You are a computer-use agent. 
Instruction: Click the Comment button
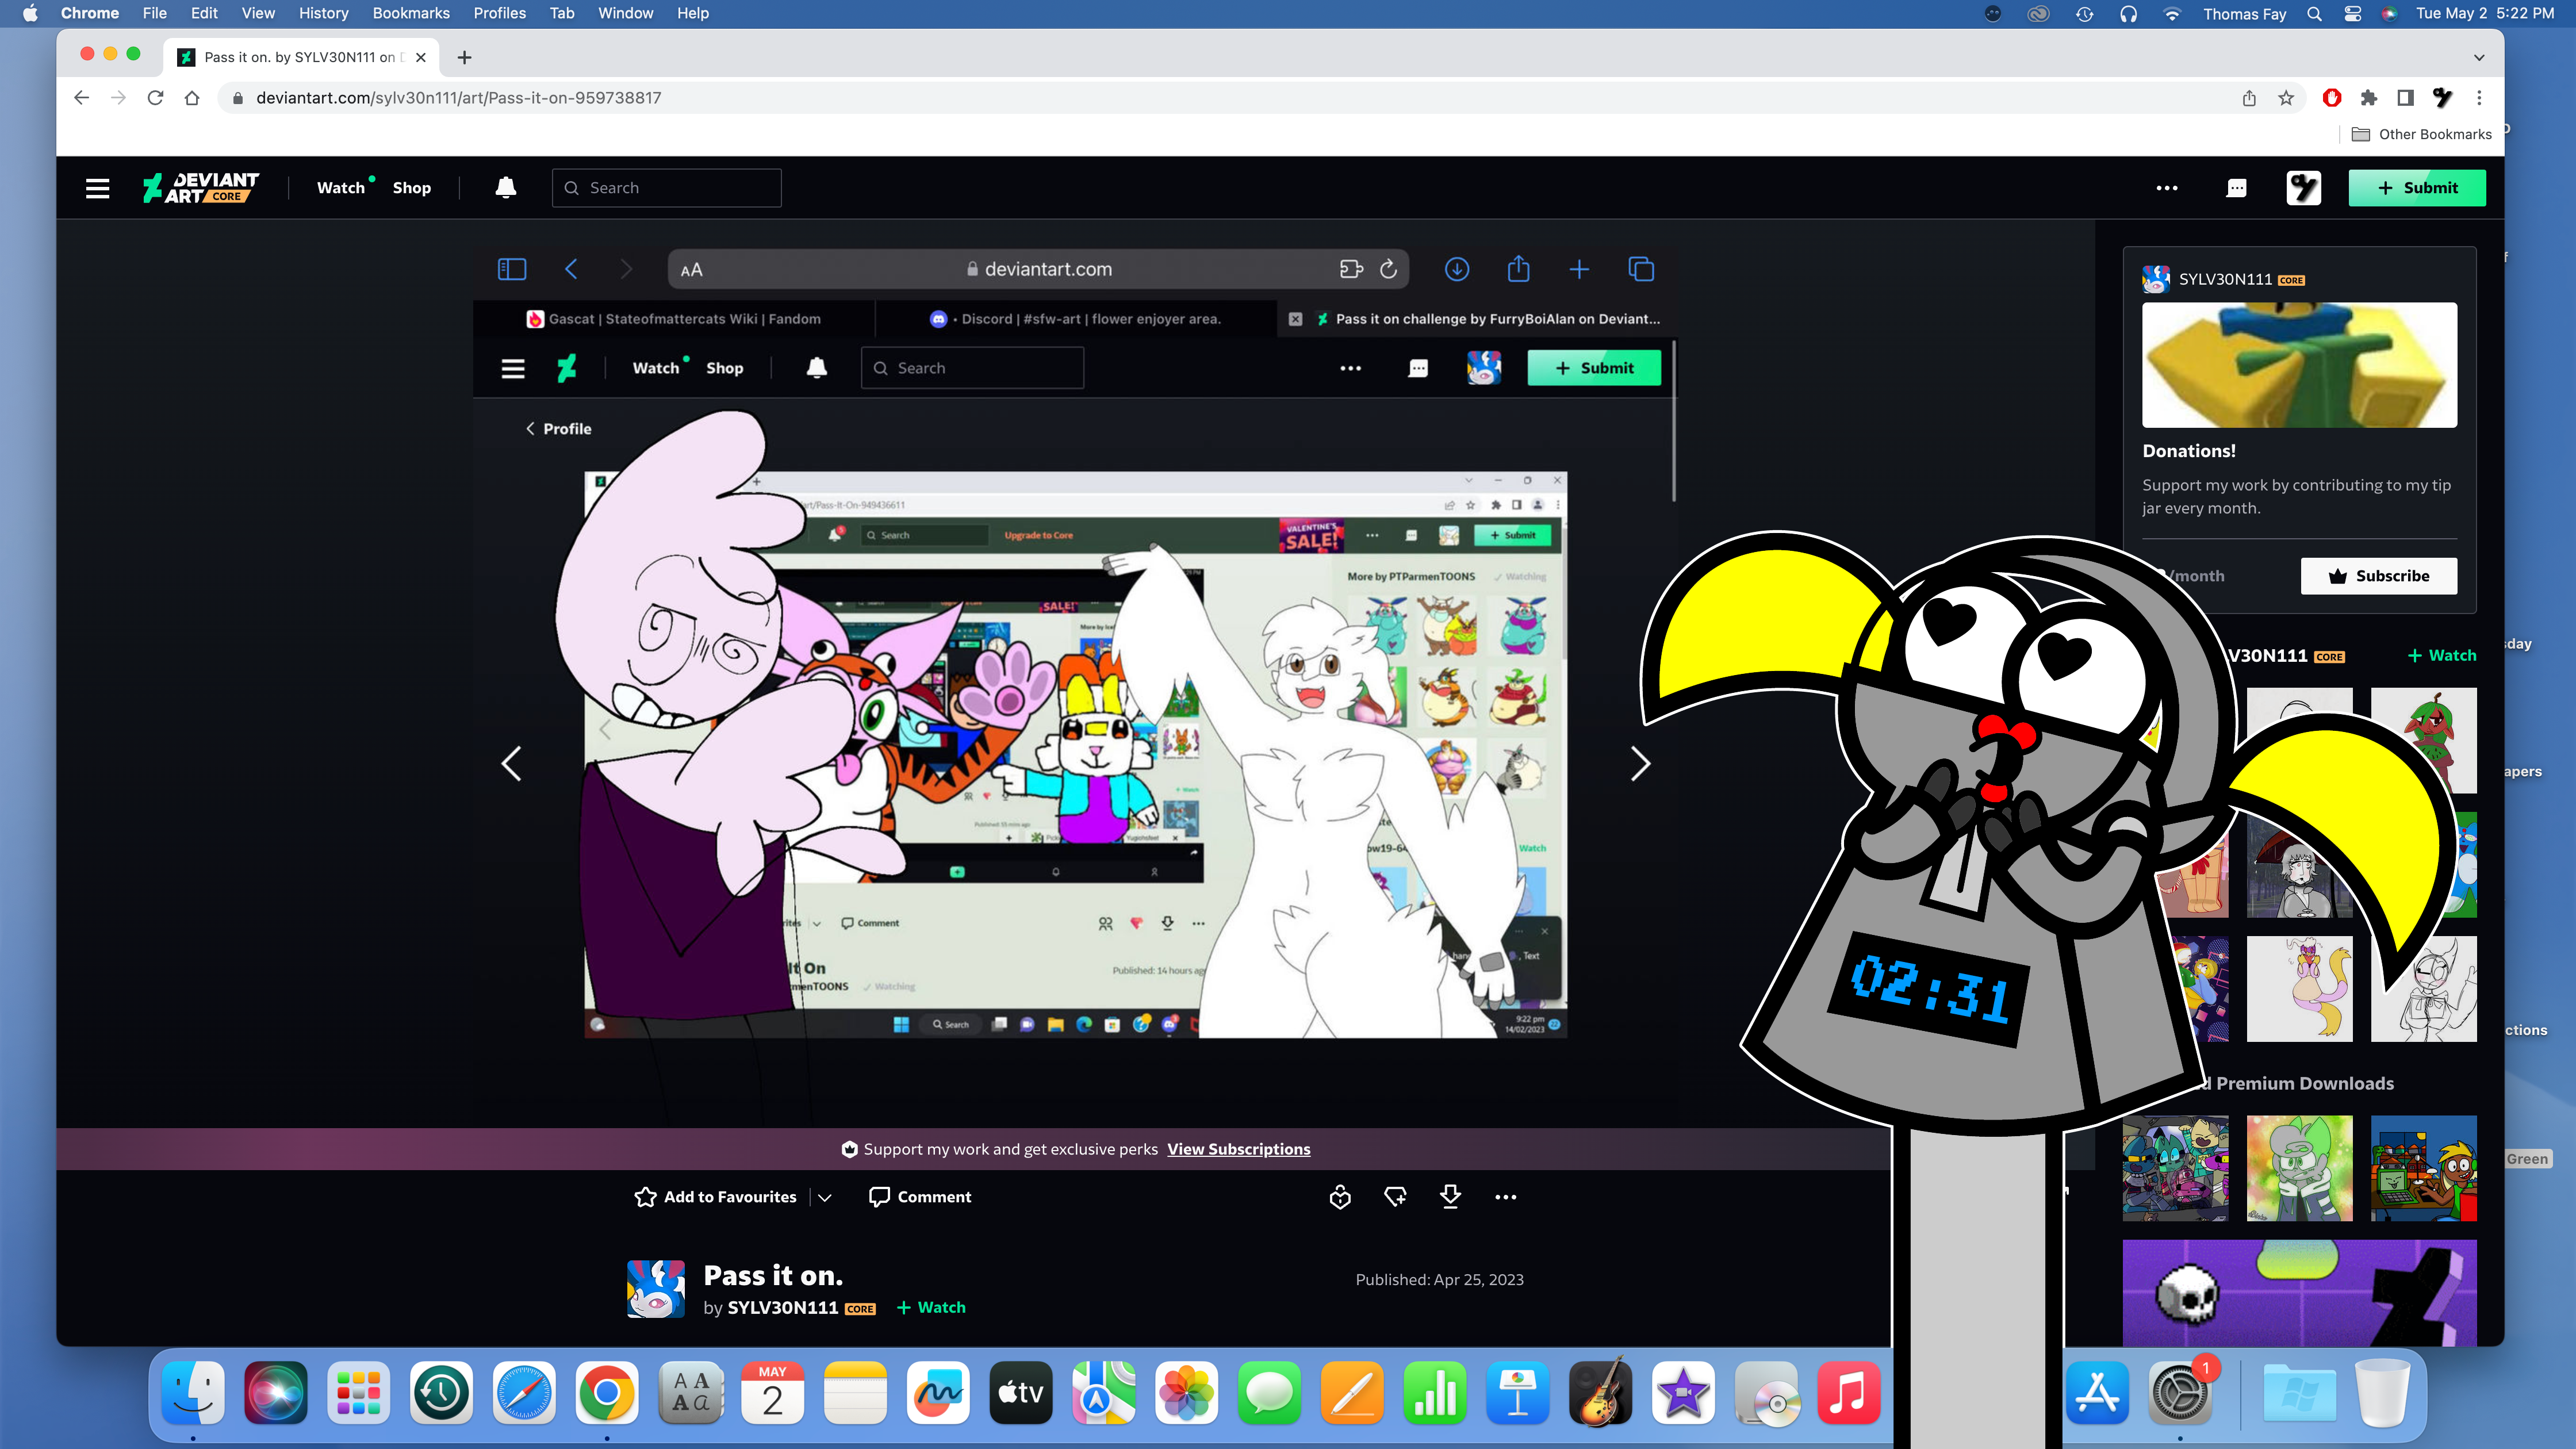(x=920, y=1197)
